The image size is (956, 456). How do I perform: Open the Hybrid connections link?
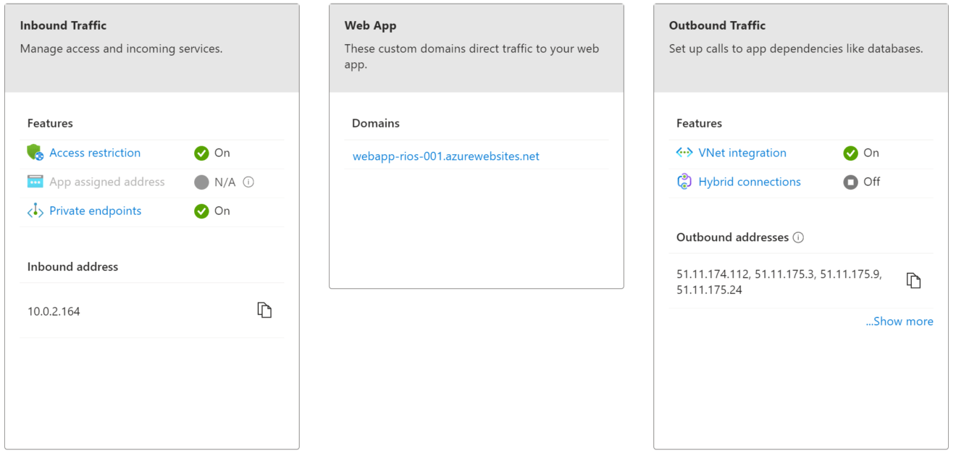tap(749, 182)
